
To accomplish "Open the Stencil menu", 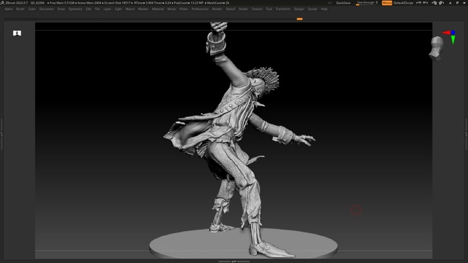I will click(x=230, y=9).
